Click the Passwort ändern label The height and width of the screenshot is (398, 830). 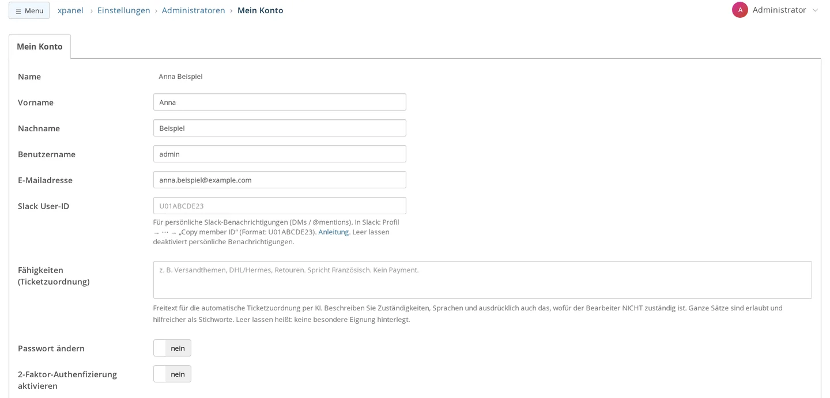click(51, 348)
